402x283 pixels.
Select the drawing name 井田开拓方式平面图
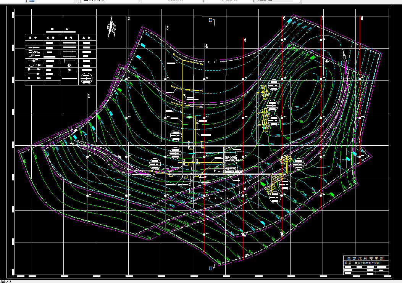367,263
